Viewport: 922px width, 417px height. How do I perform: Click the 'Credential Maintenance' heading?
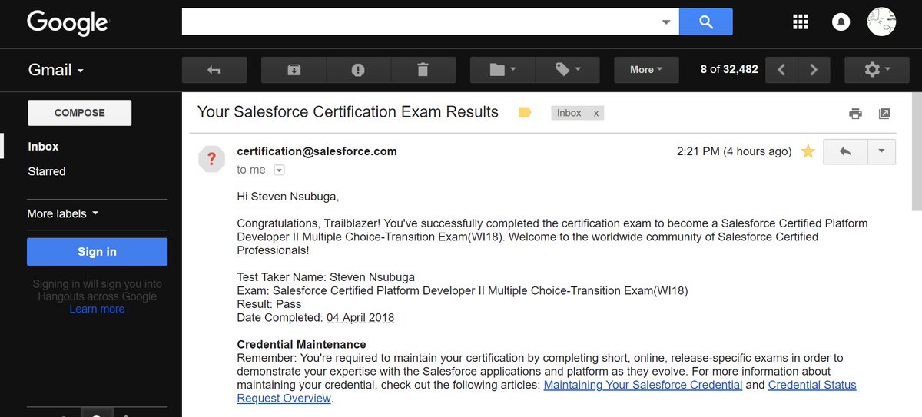[x=301, y=344]
